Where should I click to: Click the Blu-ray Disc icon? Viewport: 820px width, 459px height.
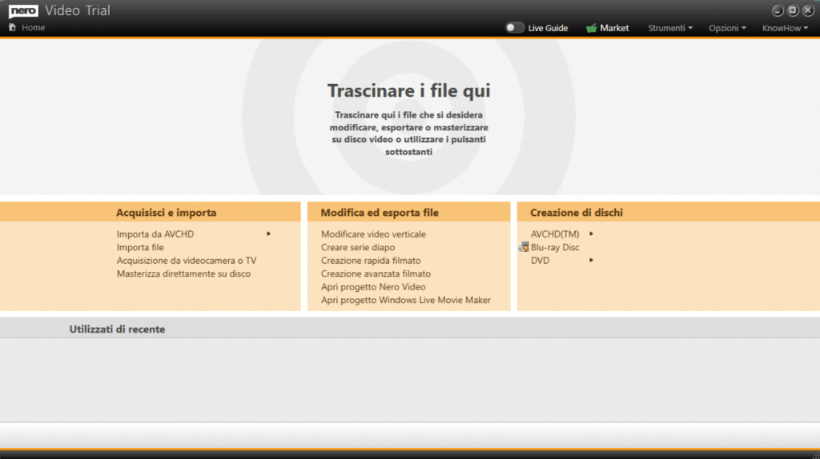524,247
